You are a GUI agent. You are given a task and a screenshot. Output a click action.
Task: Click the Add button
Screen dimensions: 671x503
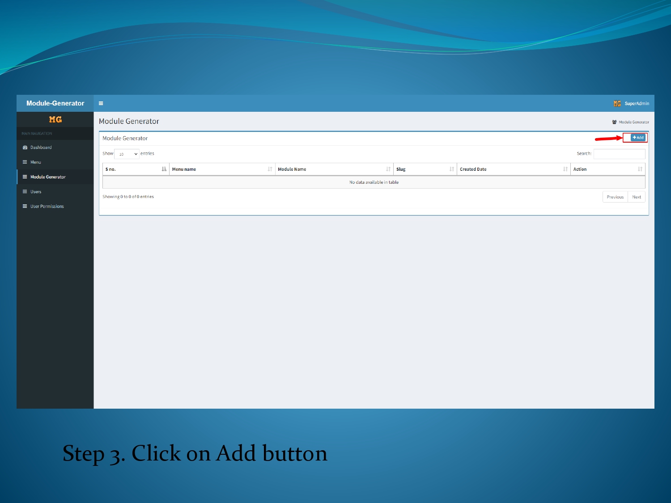click(x=637, y=138)
